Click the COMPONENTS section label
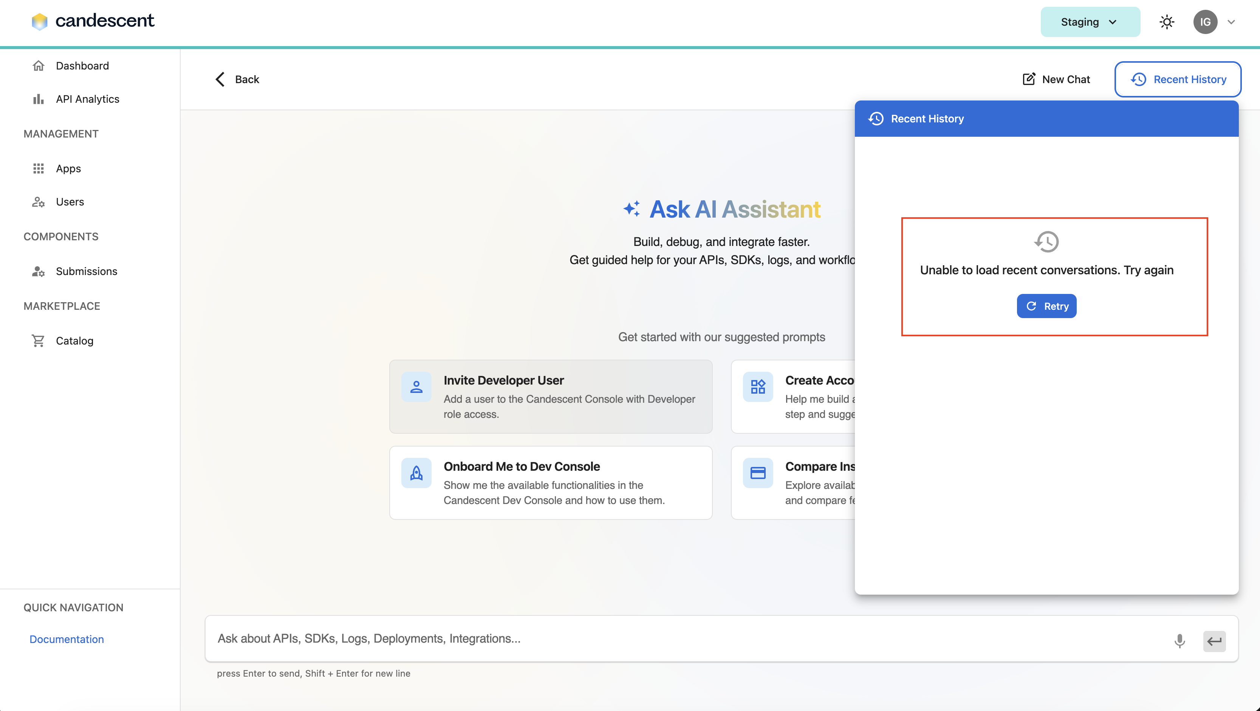Screen dimensions: 1260x711 (61, 236)
